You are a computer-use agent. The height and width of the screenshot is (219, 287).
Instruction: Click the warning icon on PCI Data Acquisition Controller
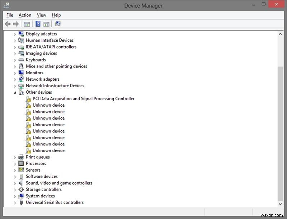pyautogui.click(x=29, y=98)
